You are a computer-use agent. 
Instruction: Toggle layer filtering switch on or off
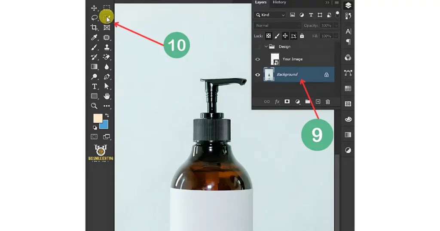[x=337, y=14]
